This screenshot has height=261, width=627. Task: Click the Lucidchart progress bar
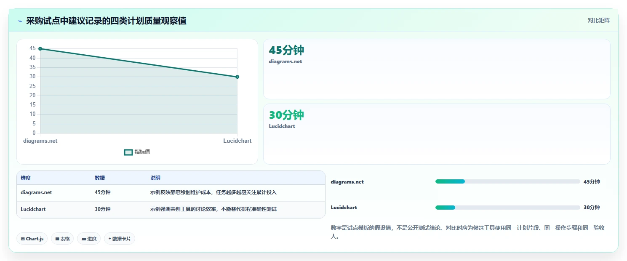[x=508, y=208]
